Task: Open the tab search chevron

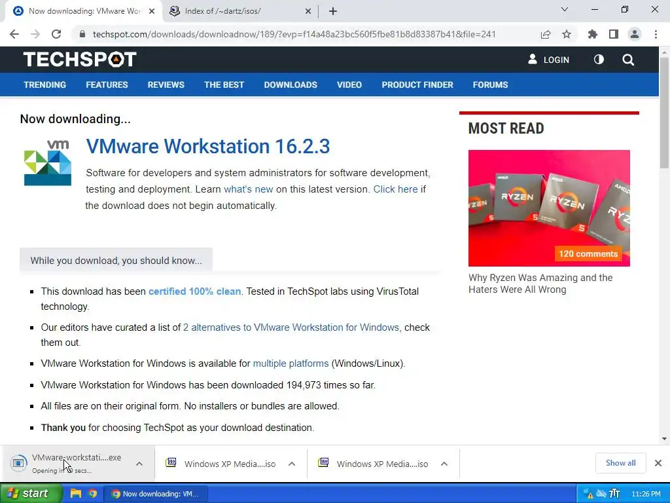Action: 565,9
